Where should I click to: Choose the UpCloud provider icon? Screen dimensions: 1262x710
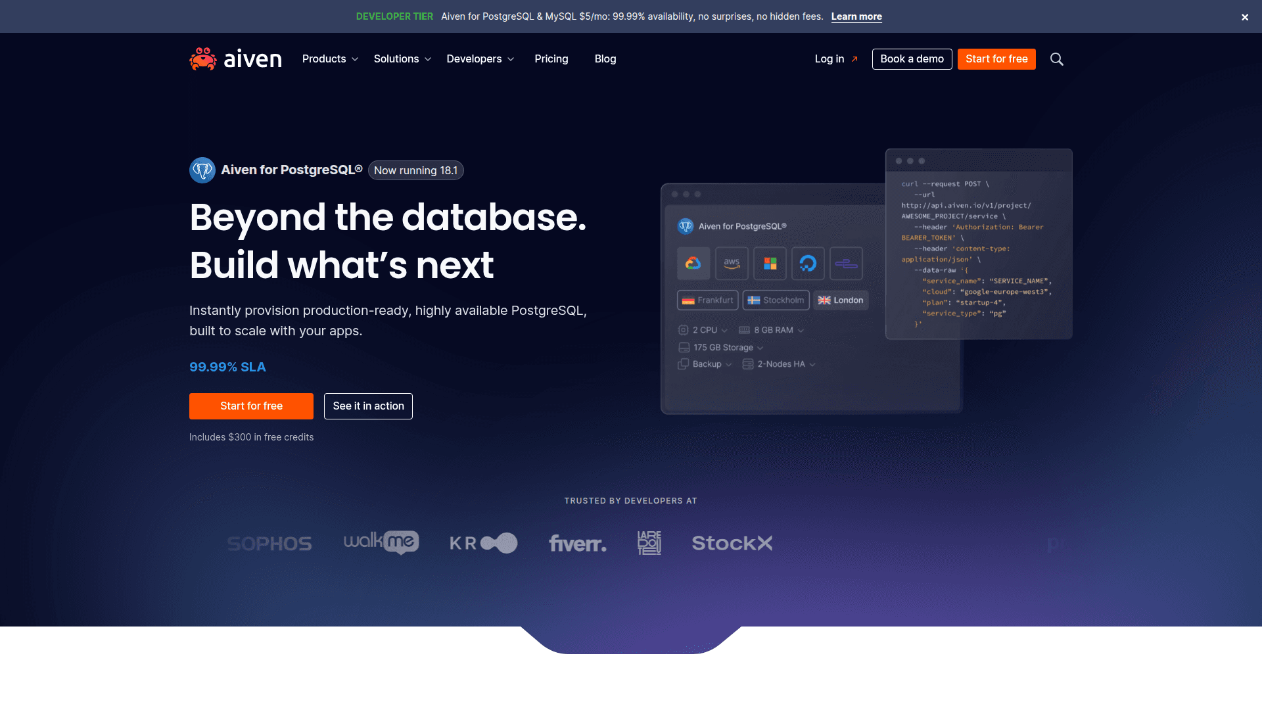(846, 263)
